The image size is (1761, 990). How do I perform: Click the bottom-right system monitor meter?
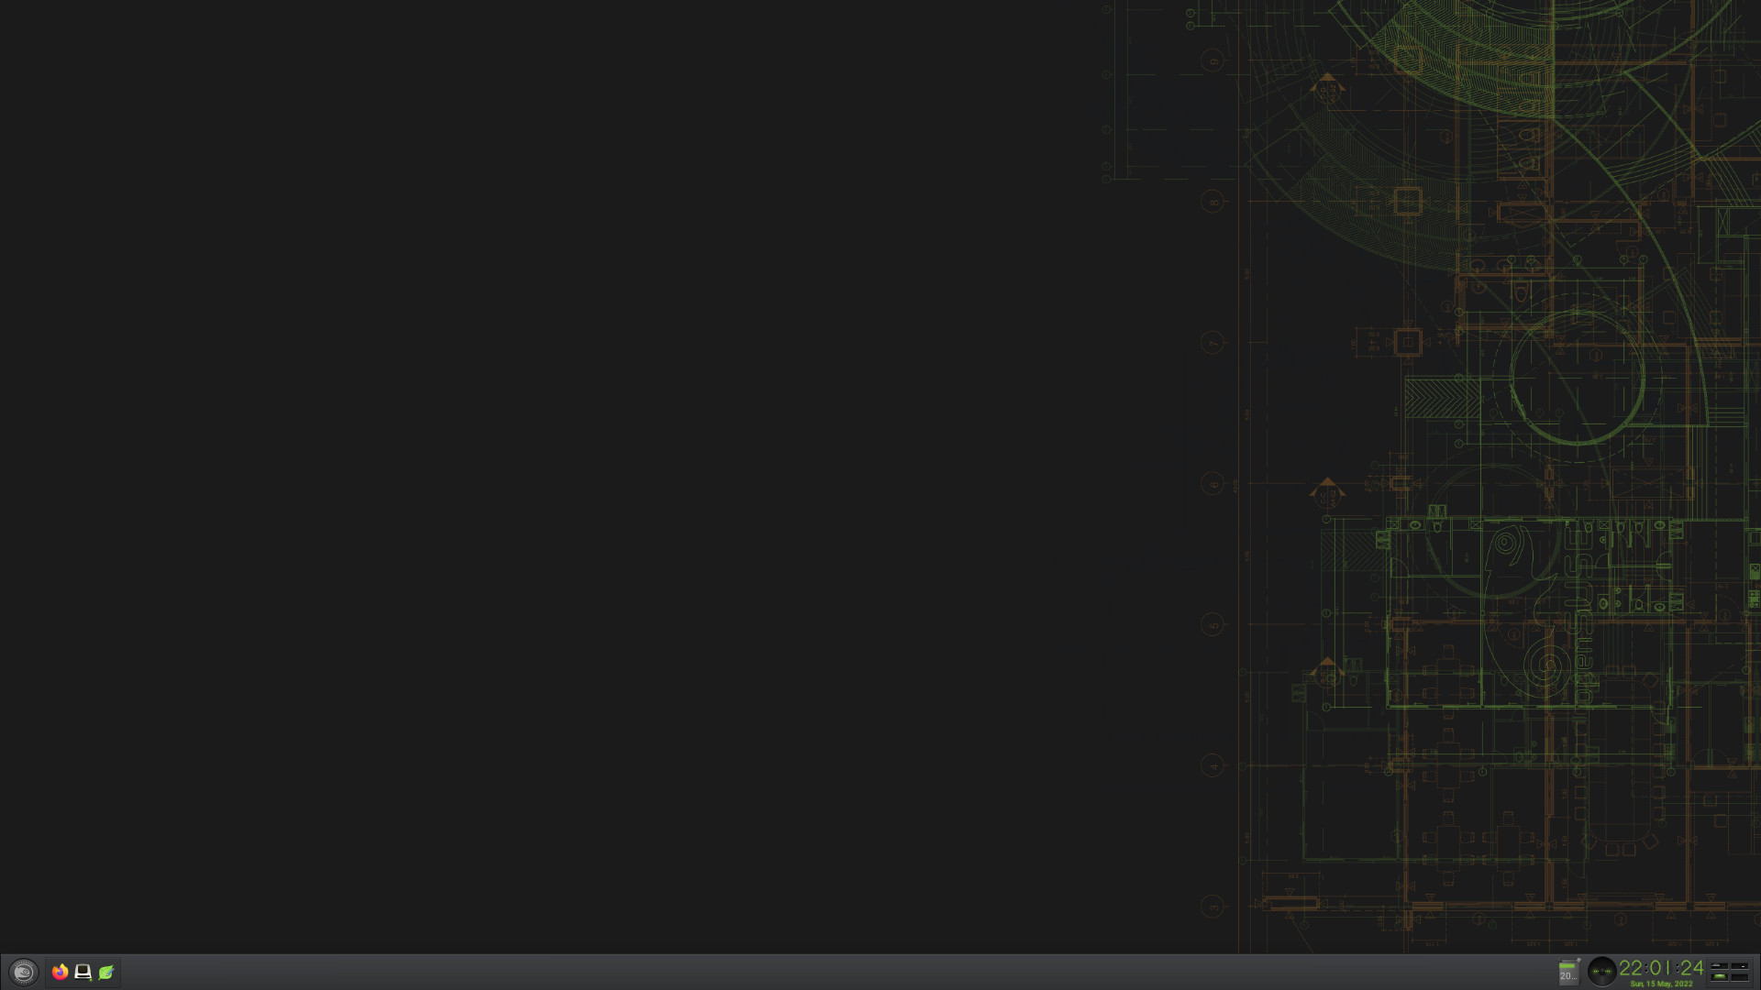(1740, 977)
